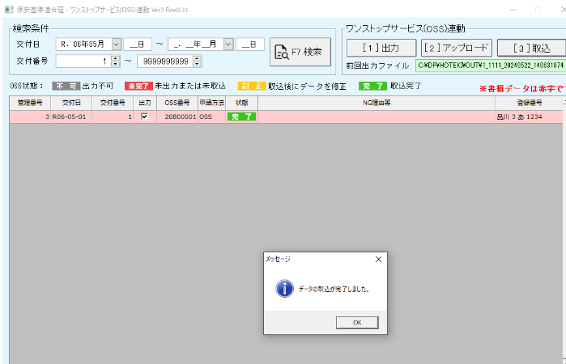
Task: Click the app icon in title bar
Action: point(8,8)
